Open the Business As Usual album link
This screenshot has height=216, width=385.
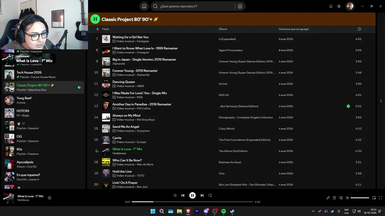pyautogui.click(x=230, y=162)
